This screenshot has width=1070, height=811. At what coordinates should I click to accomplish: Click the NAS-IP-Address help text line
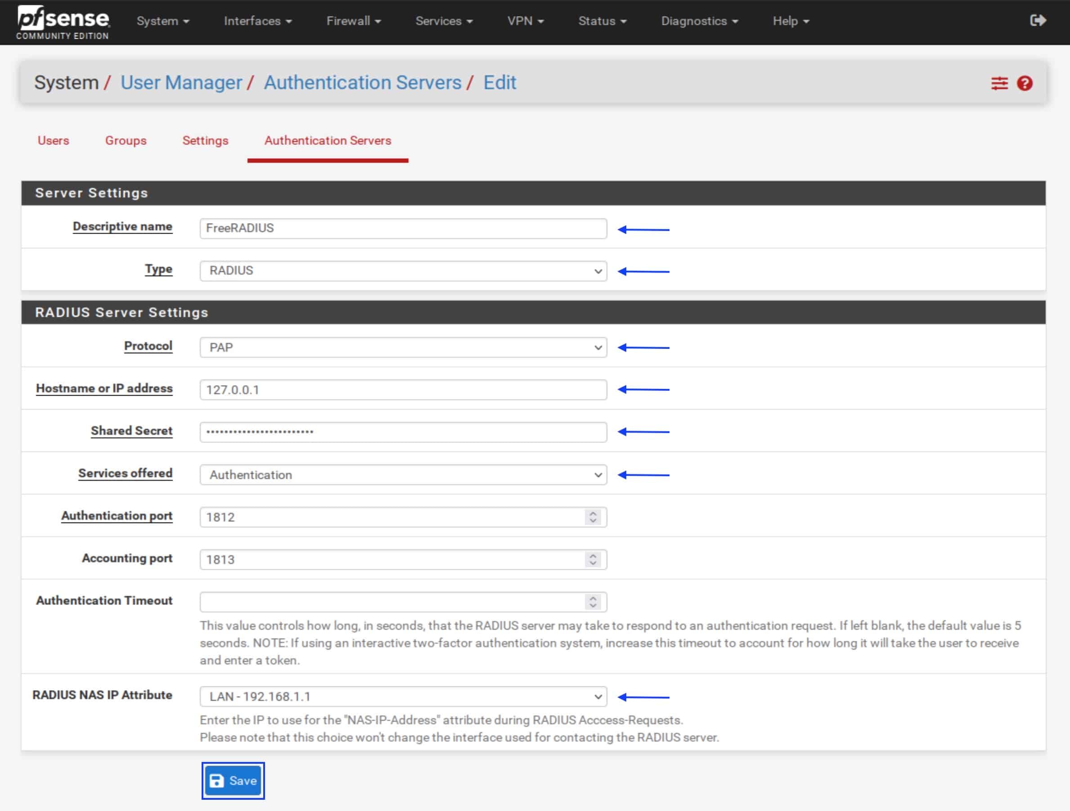pos(441,720)
